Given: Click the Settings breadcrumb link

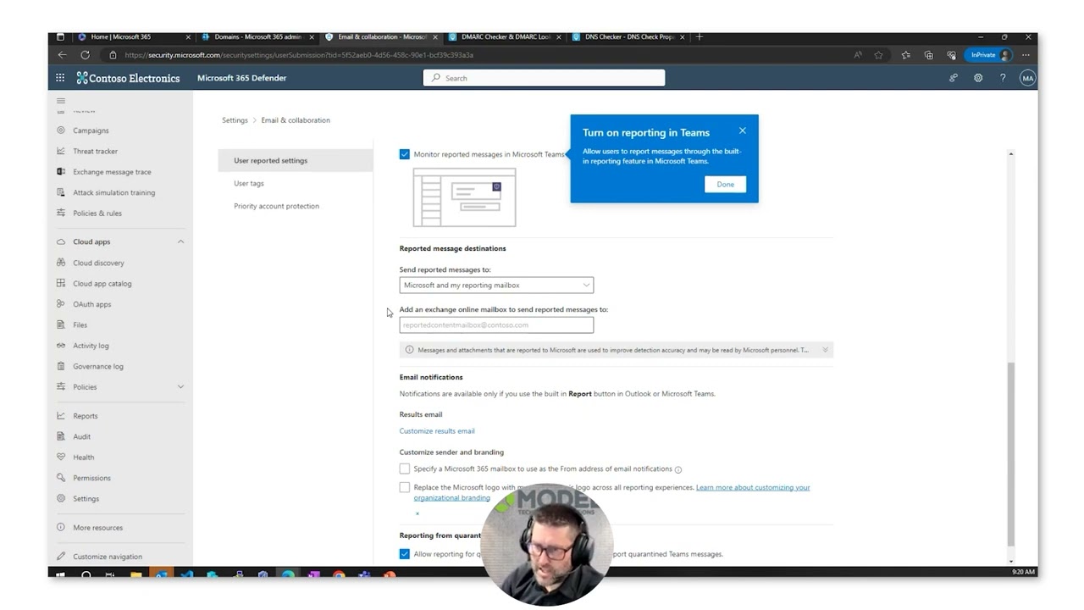Looking at the screenshot, I should click(x=235, y=120).
